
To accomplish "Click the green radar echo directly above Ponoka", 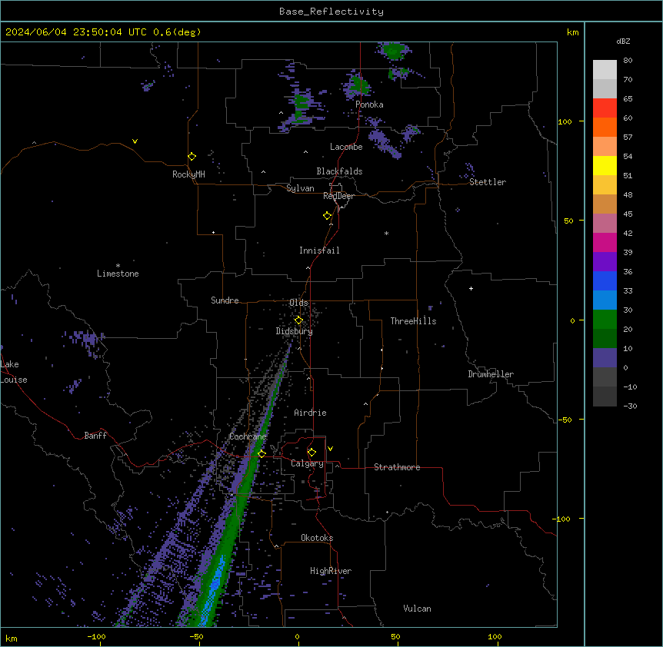I will (358, 84).
